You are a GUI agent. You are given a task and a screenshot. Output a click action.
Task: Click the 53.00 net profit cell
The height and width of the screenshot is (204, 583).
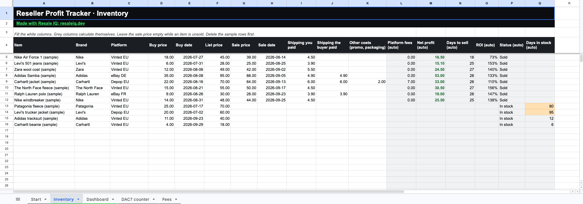click(431, 76)
